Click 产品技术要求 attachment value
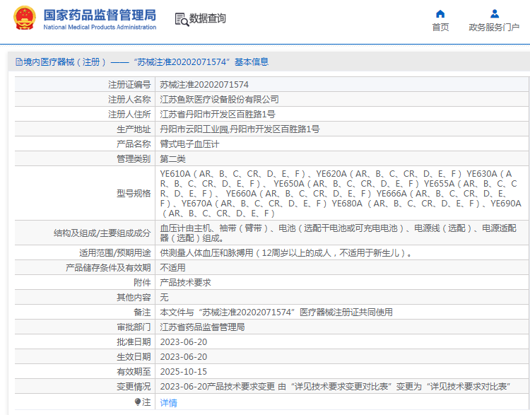This screenshot has width=530, height=415. tap(185, 283)
